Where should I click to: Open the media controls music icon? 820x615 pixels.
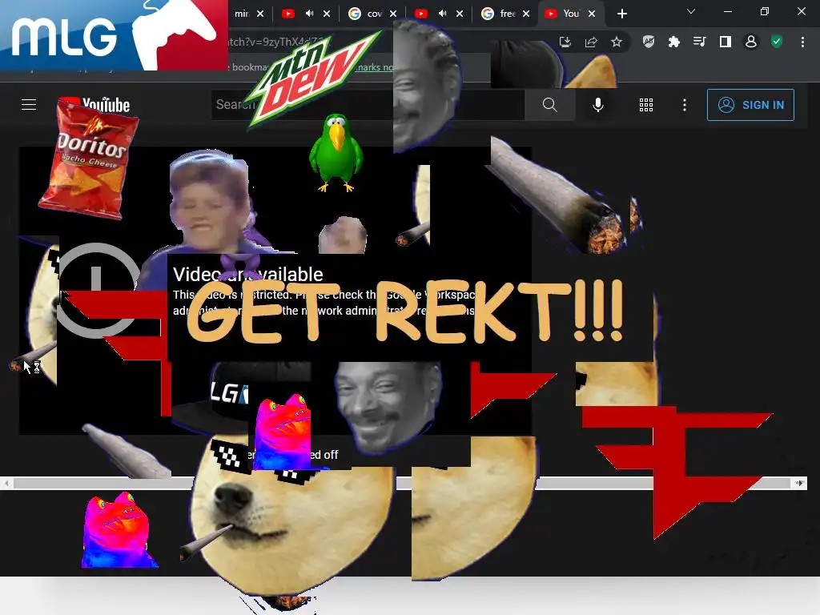pyautogui.click(x=699, y=42)
